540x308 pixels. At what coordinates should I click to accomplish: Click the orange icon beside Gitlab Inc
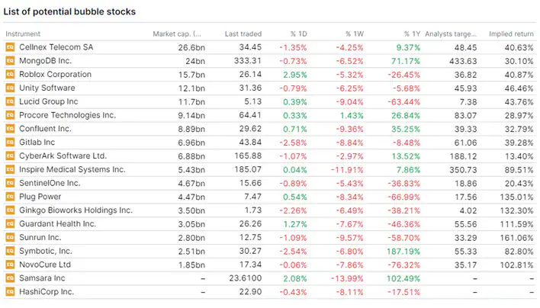(x=10, y=143)
